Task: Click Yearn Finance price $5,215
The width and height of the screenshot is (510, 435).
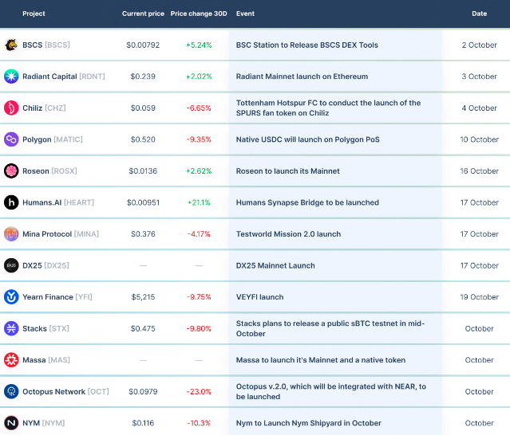Action: (x=143, y=296)
